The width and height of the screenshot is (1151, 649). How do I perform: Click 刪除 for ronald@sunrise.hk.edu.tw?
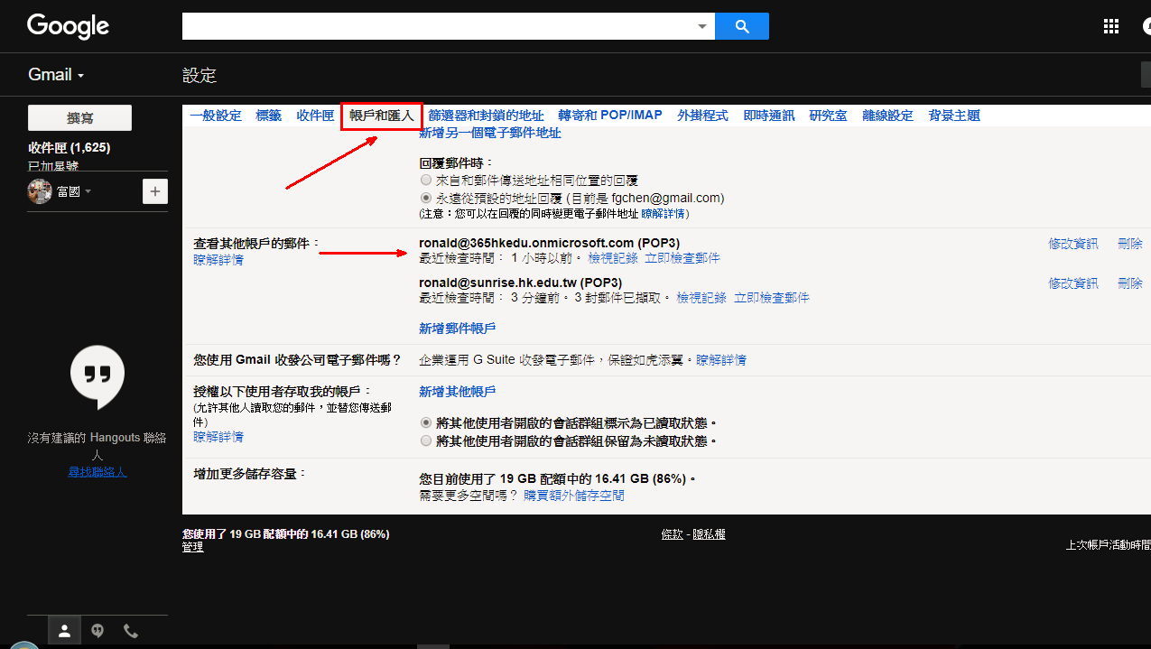click(x=1130, y=283)
